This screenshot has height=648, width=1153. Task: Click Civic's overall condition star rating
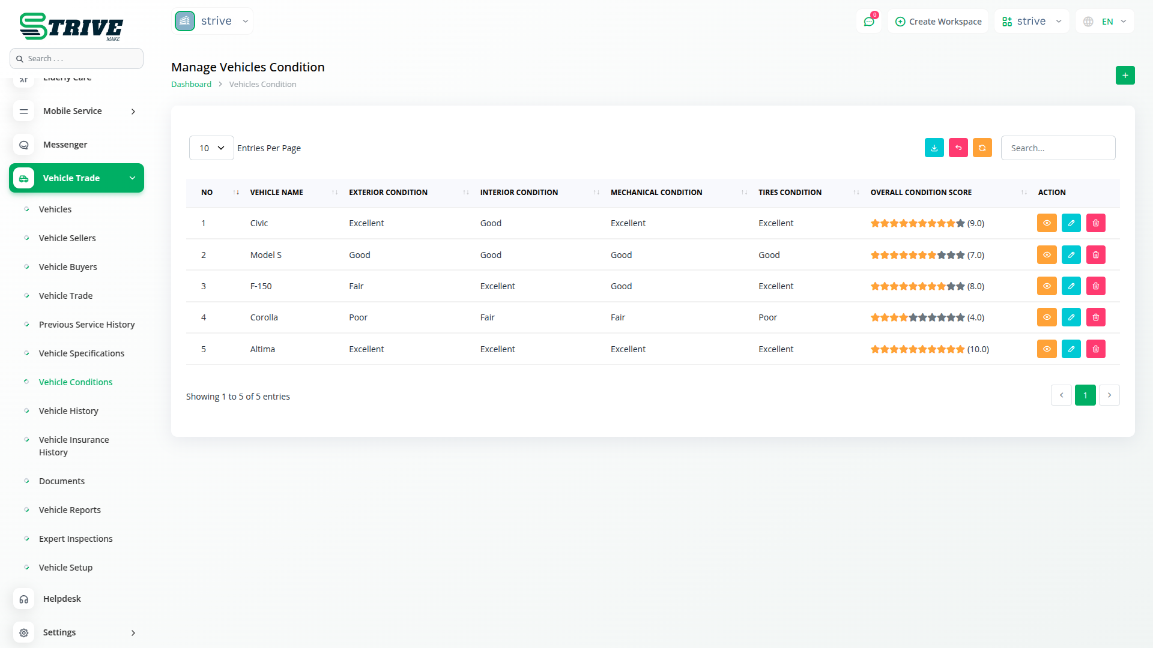pos(917,223)
